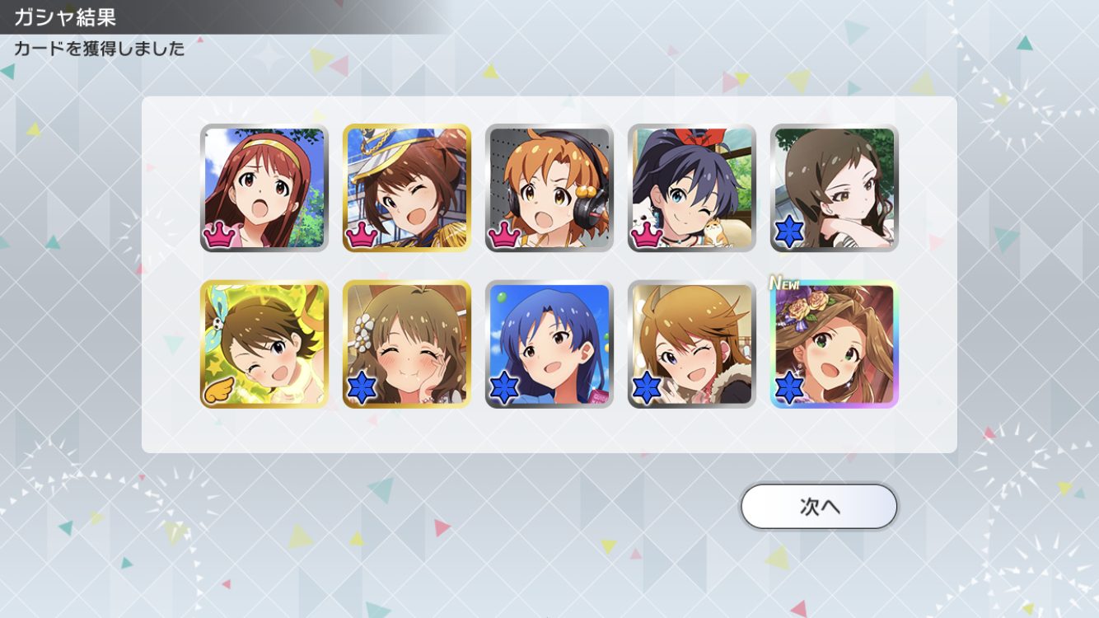Open gold-framed card with blue marching hat
The width and height of the screenshot is (1099, 618).
pyautogui.click(x=407, y=188)
